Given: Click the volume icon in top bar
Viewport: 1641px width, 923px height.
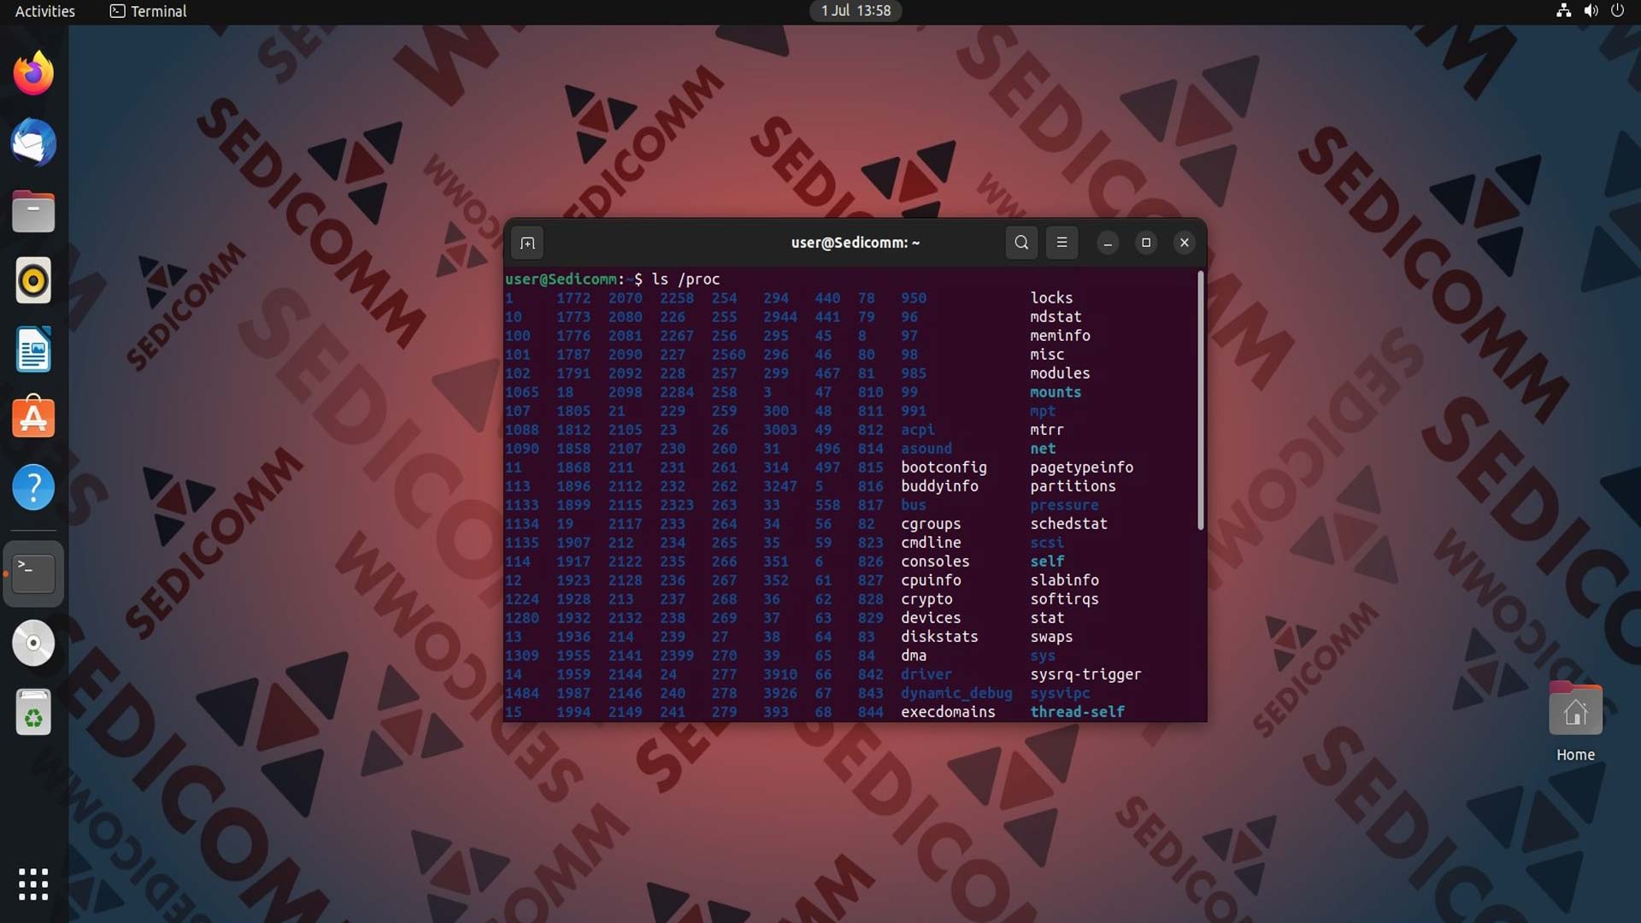Looking at the screenshot, I should (1591, 11).
